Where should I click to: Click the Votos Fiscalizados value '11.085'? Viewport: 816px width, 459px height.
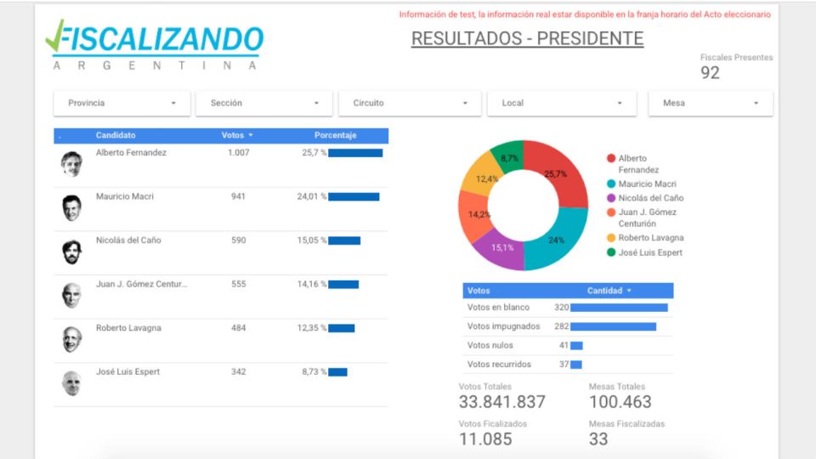485,439
